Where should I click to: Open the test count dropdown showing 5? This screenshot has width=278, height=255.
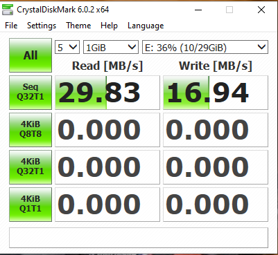coord(67,47)
